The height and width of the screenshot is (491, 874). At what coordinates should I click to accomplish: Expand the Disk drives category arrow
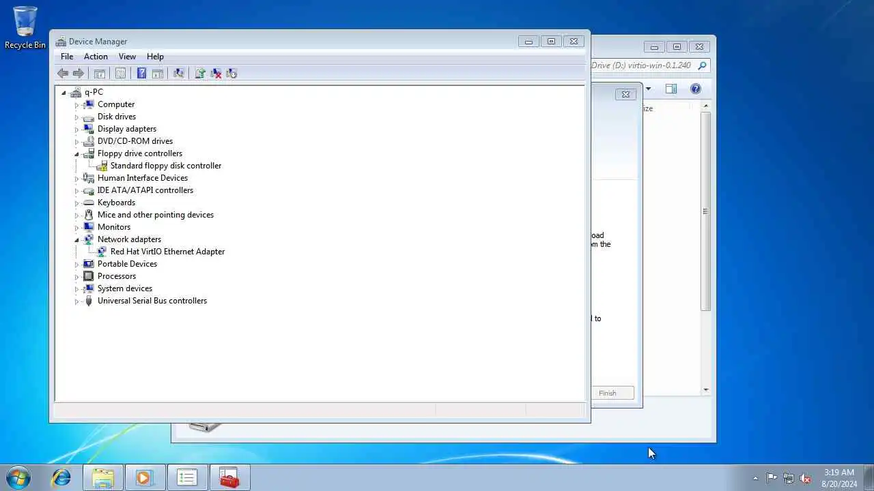pos(76,117)
